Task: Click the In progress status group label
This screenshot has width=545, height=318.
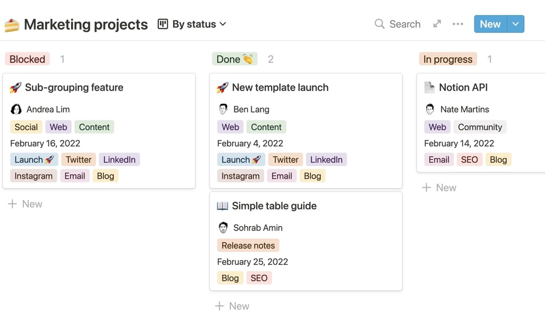Action: point(447,59)
